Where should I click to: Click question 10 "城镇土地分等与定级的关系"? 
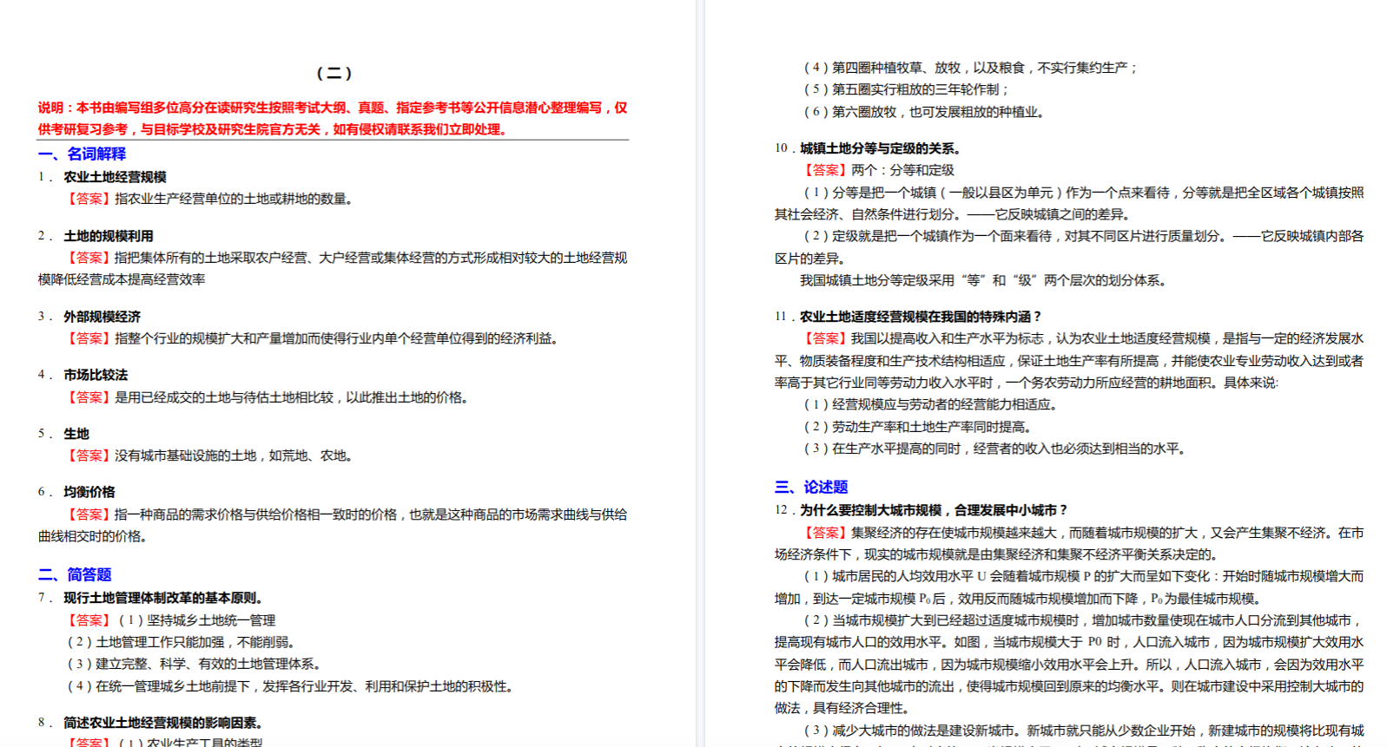point(879,148)
